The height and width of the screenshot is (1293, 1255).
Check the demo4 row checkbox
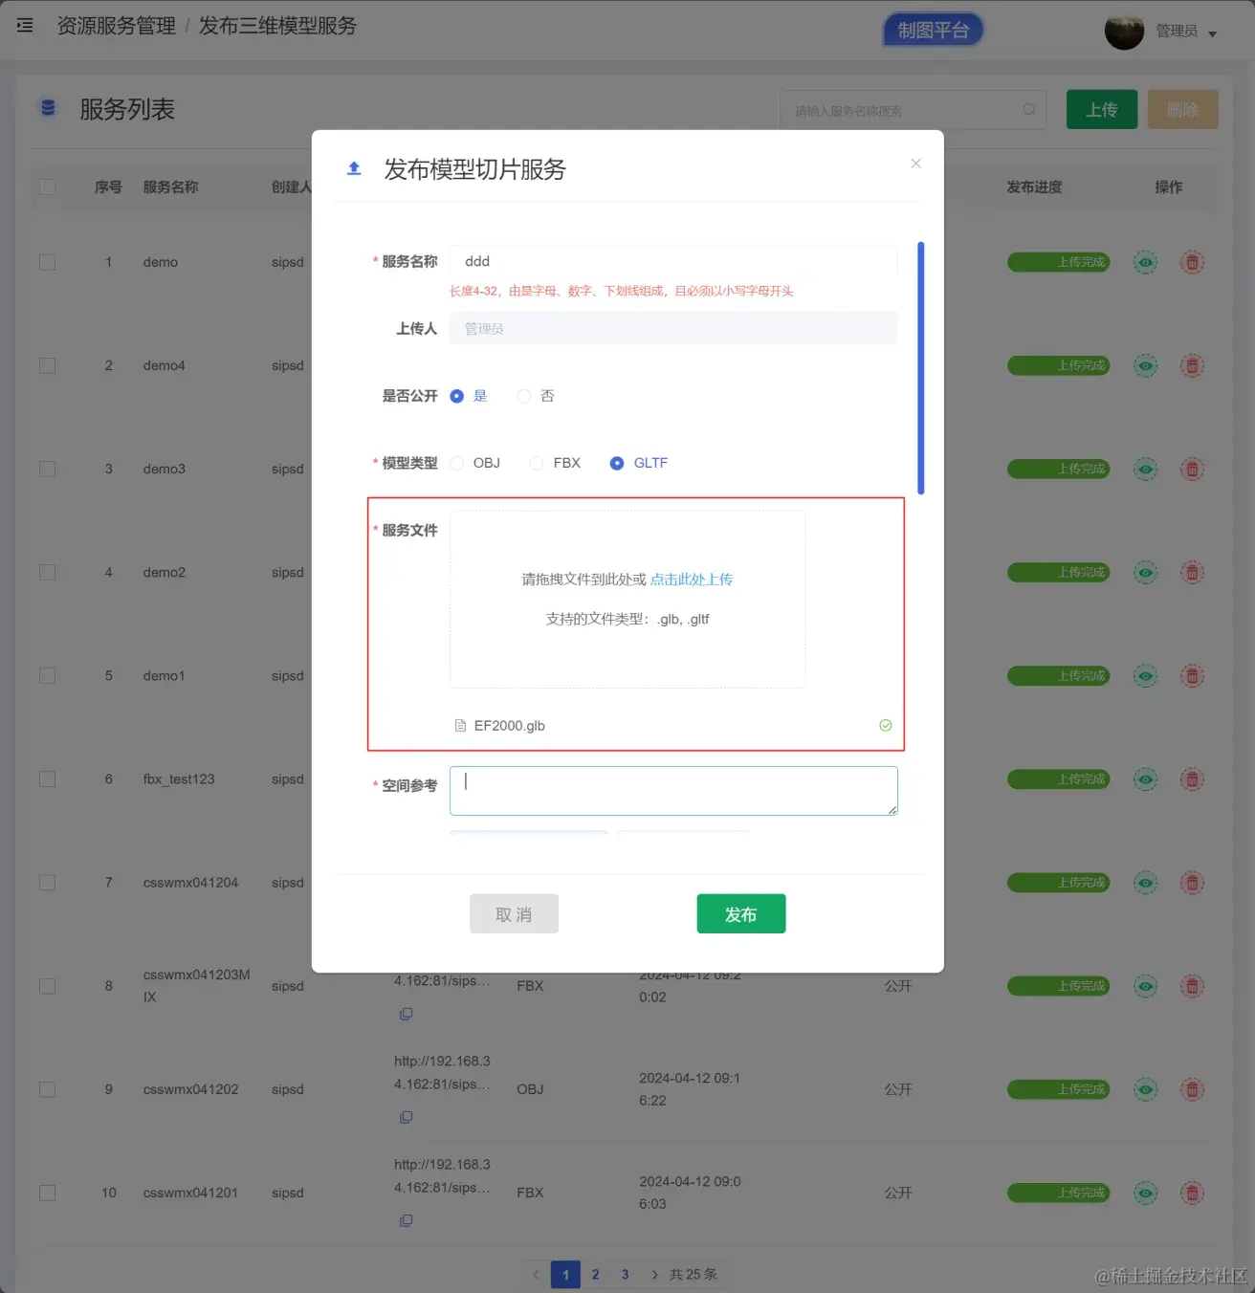pos(47,365)
